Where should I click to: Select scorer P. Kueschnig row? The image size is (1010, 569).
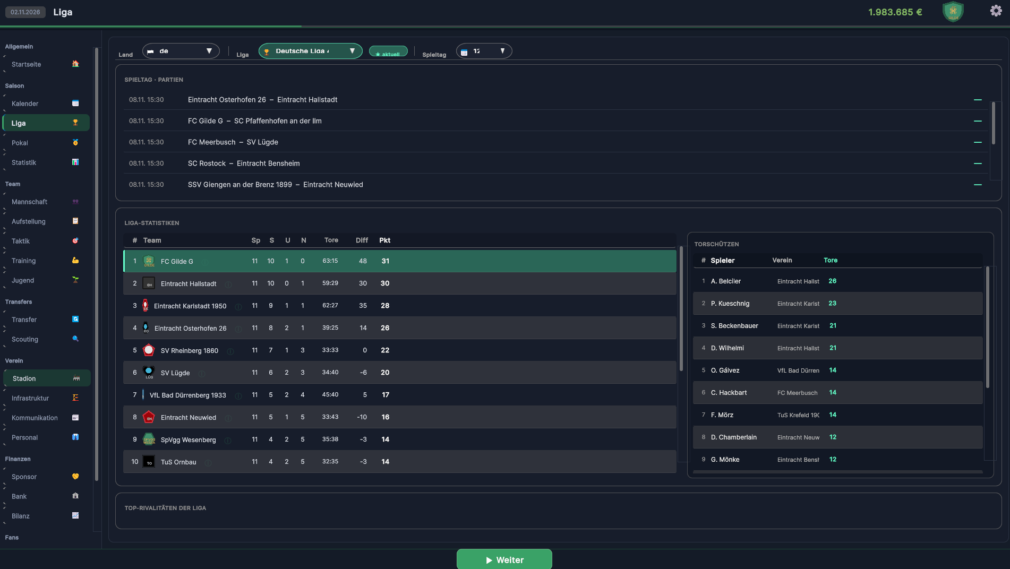click(x=838, y=304)
